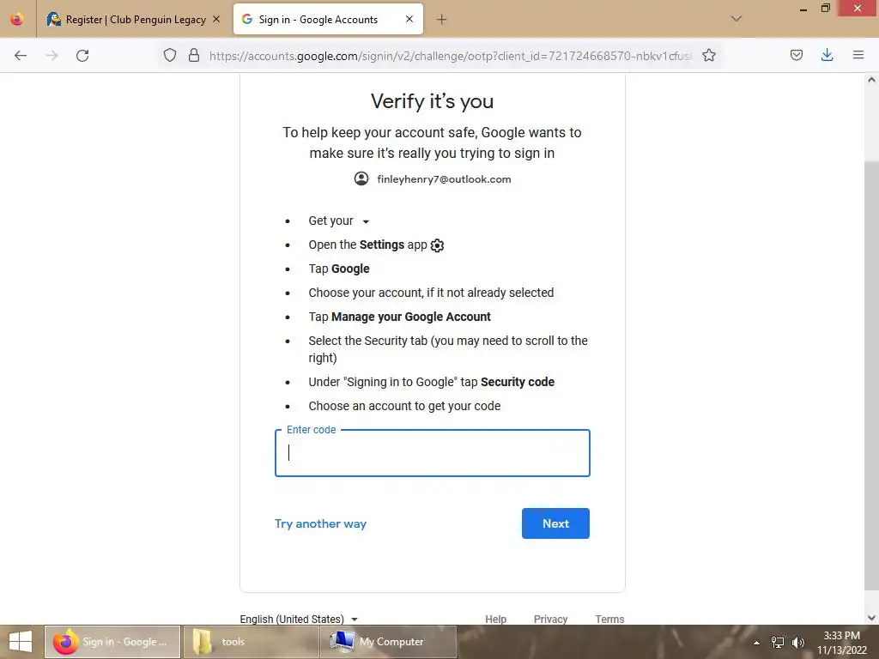Viewport: 879px width, 659px height.
Task: Go back with the browser back arrow
Action: 21,56
